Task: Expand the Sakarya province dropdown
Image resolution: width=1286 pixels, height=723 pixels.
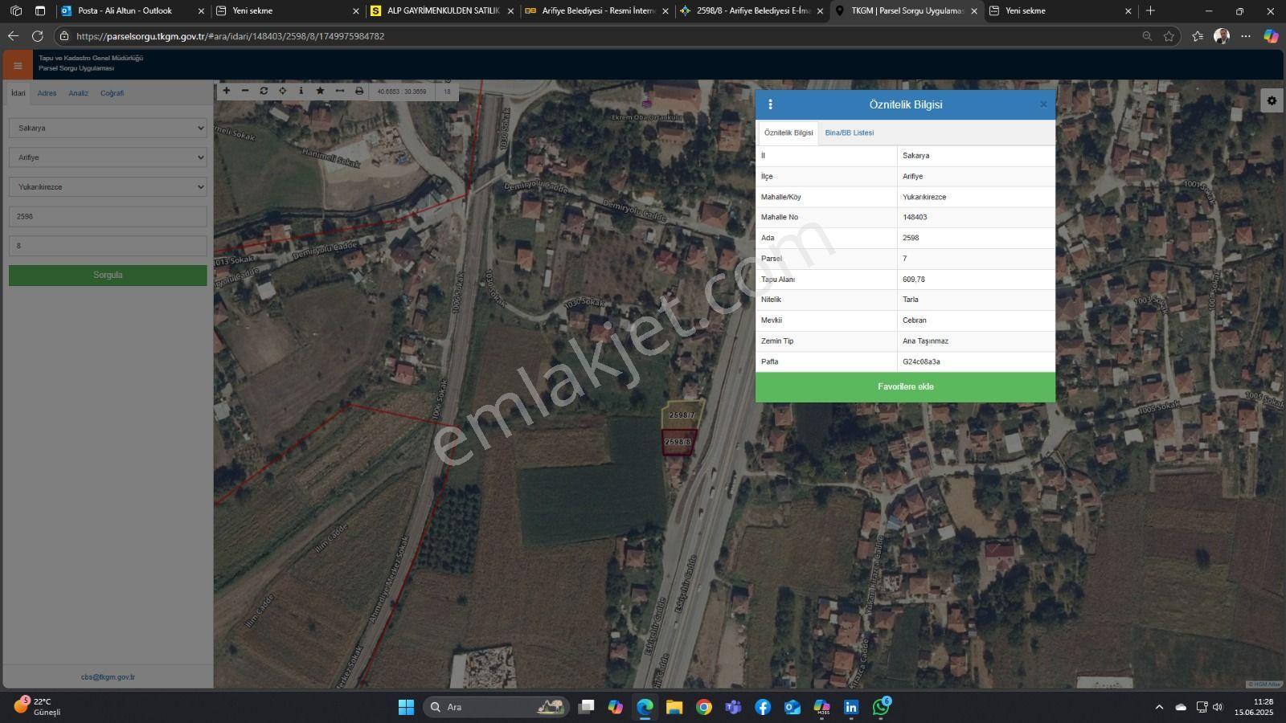Action: [x=108, y=128]
